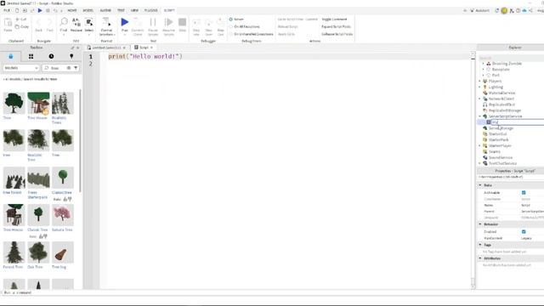Select On All Exceptions radio button
This screenshot has width=544, height=306.
tap(230, 26)
